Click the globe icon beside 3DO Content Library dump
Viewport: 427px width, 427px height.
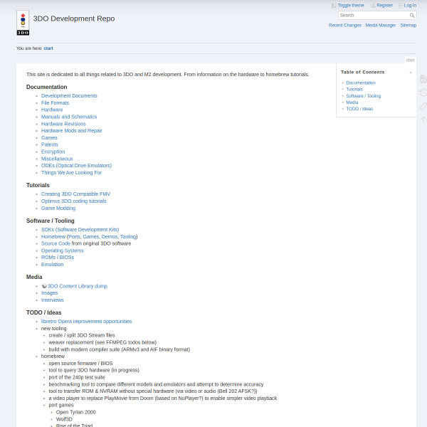[44, 286]
